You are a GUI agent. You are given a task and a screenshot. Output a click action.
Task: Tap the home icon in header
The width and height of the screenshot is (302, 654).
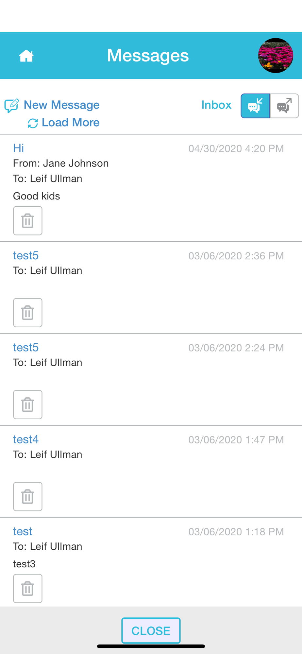tap(26, 56)
